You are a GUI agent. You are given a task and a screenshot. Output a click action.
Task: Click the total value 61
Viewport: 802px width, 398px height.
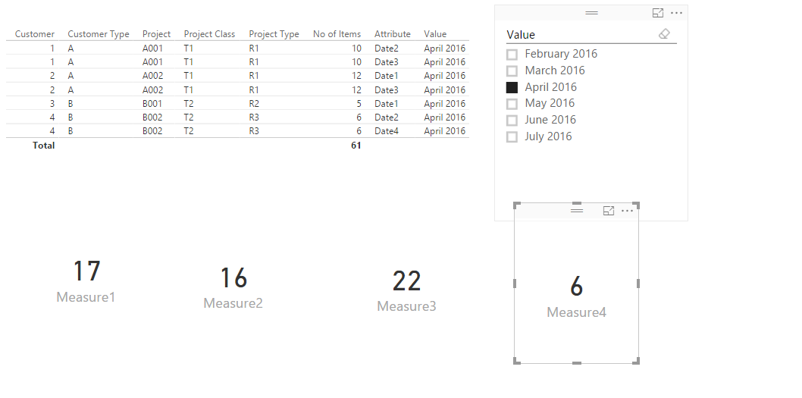(356, 146)
